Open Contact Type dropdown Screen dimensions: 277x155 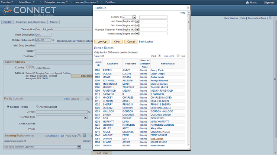tap(86, 117)
